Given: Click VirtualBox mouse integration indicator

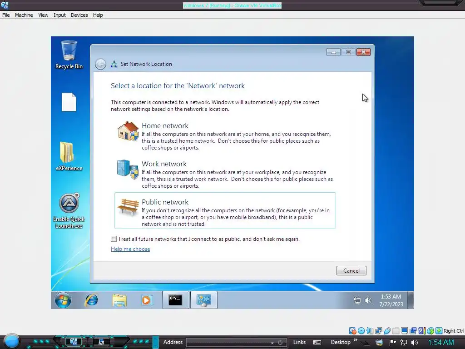Looking at the screenshot, I should click(430, 331).
